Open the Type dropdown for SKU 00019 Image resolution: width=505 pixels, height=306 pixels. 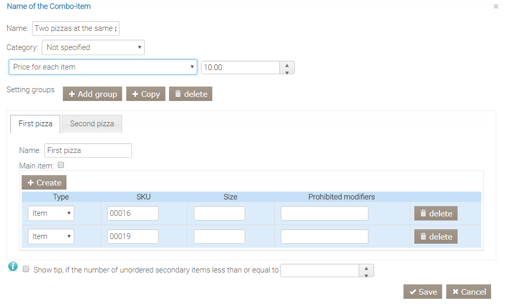coord(50,236)
